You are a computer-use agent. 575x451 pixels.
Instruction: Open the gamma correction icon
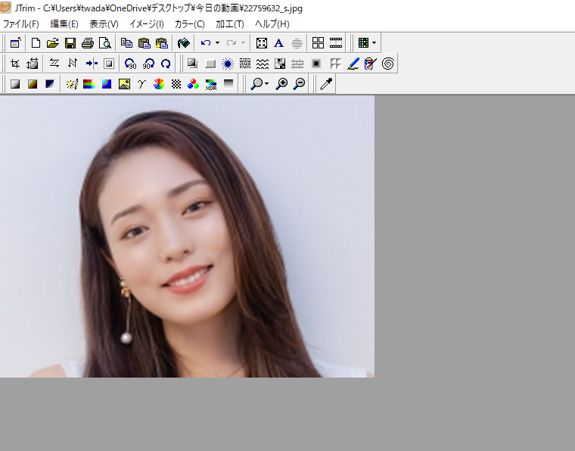click(x=141, y=84)
